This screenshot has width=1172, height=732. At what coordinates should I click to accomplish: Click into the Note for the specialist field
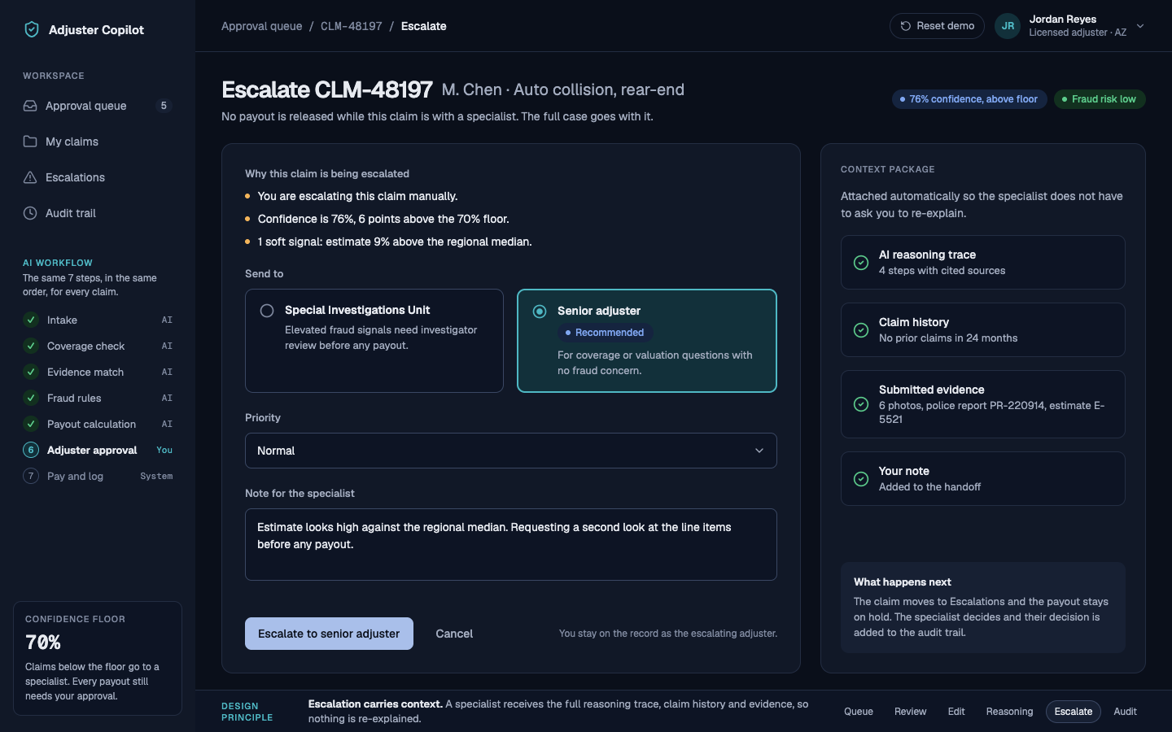511,544
